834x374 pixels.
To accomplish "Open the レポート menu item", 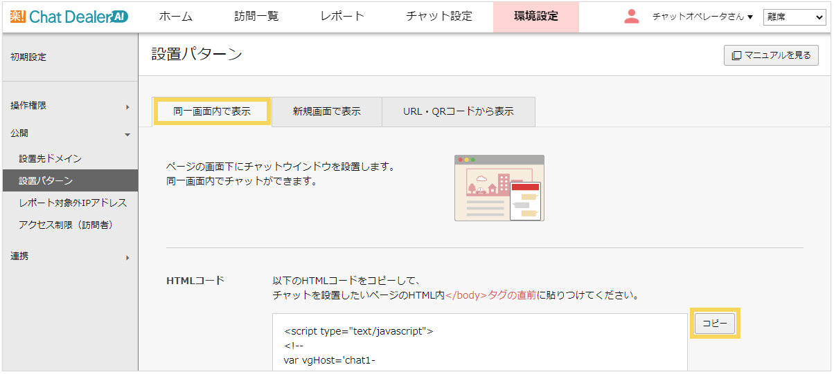I will 342,17.
